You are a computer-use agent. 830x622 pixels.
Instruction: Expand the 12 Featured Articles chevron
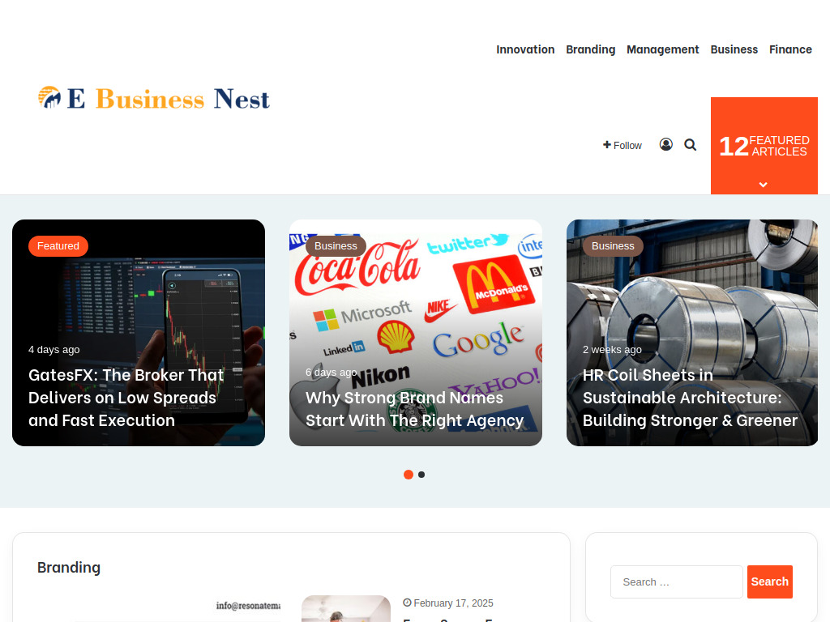(x=764, y=185)
